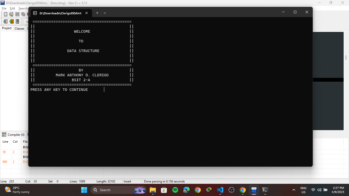This screenshot has height=196, width=349.
Task: Switch to the Classes tab
Action: 19,28
